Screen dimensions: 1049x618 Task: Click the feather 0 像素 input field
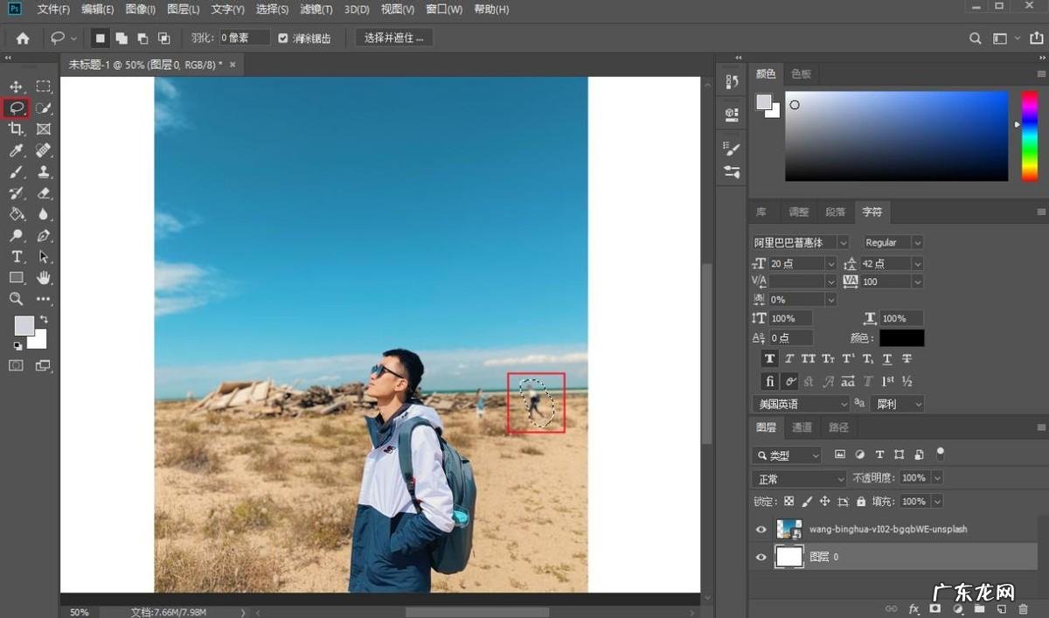pyautogui.click(x=244, y=38)
